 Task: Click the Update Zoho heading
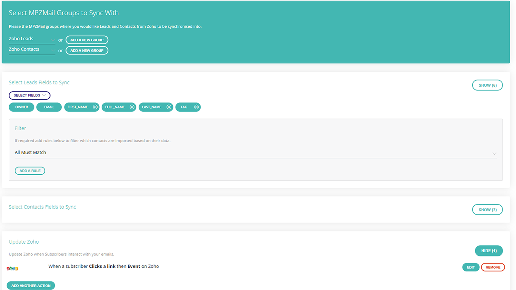pyautogui.click(x=24, y=242)
